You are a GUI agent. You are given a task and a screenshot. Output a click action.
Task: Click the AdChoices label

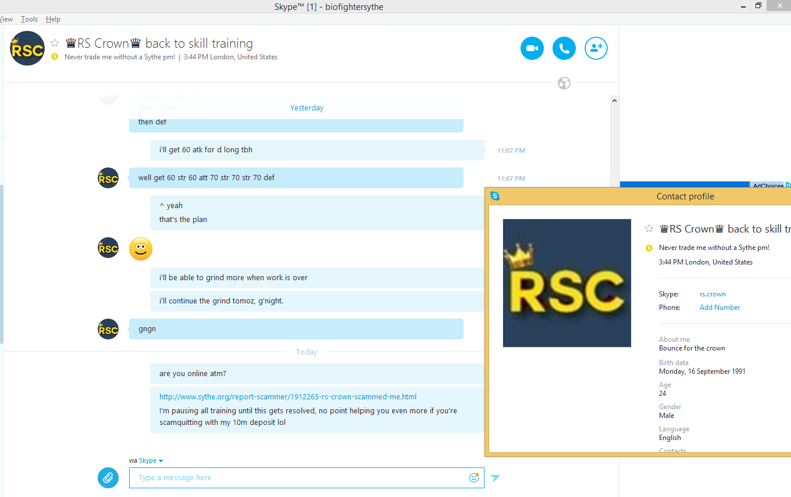click(x=768, y=185)
